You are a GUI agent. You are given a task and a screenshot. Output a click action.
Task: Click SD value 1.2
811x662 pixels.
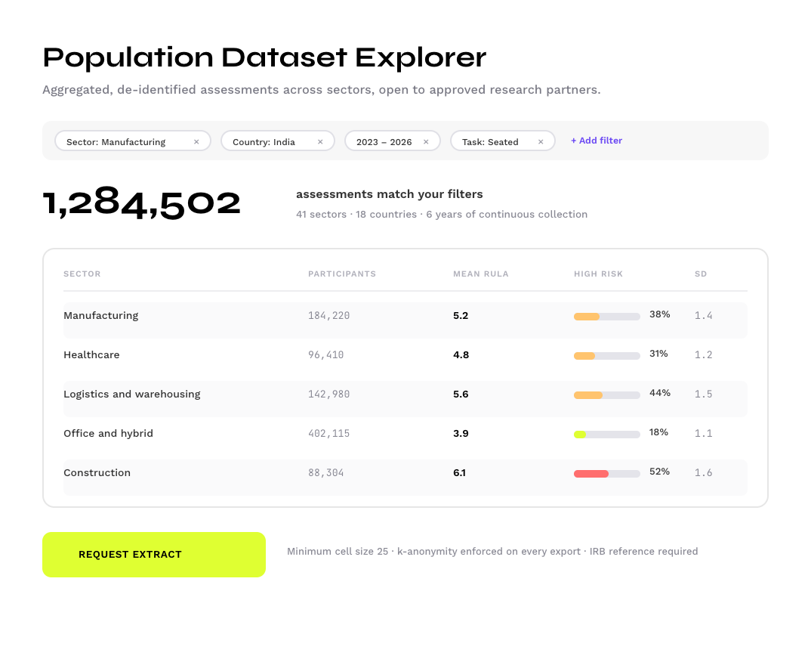coord(704,355)
